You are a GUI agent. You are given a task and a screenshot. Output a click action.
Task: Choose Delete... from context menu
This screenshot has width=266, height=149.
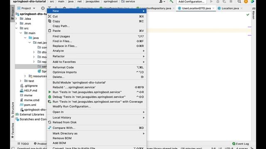point(97,77)
